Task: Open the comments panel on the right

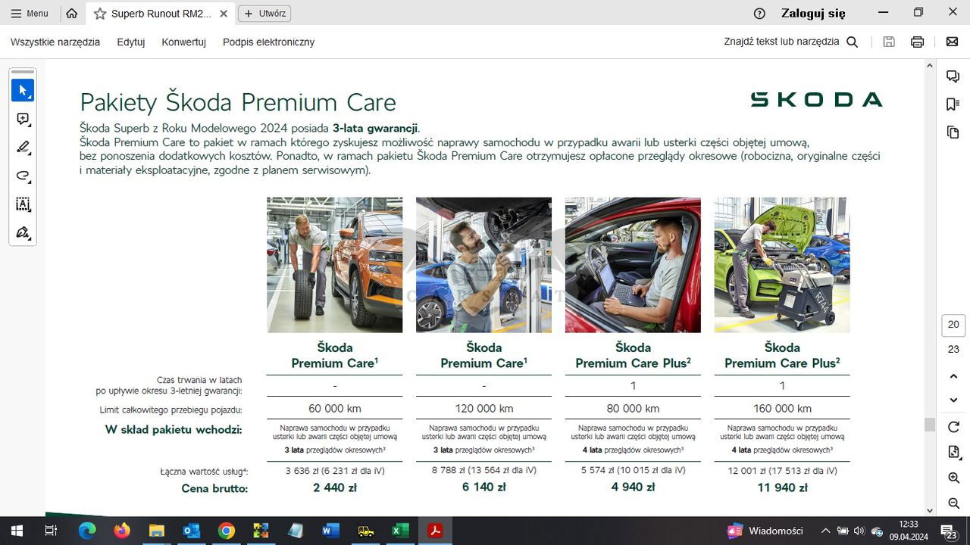Action: click(953, 76)
